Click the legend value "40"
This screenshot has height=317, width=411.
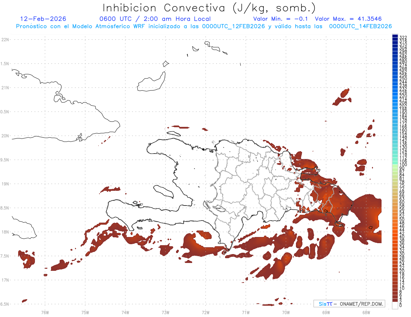point(402,237)
